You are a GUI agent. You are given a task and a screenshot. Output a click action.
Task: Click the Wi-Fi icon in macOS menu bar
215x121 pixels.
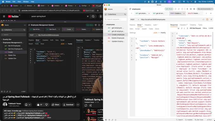(x=184, y=2)
